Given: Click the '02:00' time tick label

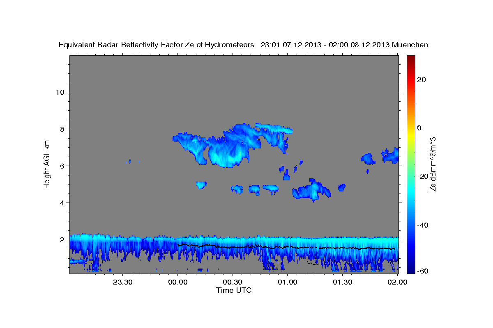Looking at the screenshot, I should tap(398, 282).
